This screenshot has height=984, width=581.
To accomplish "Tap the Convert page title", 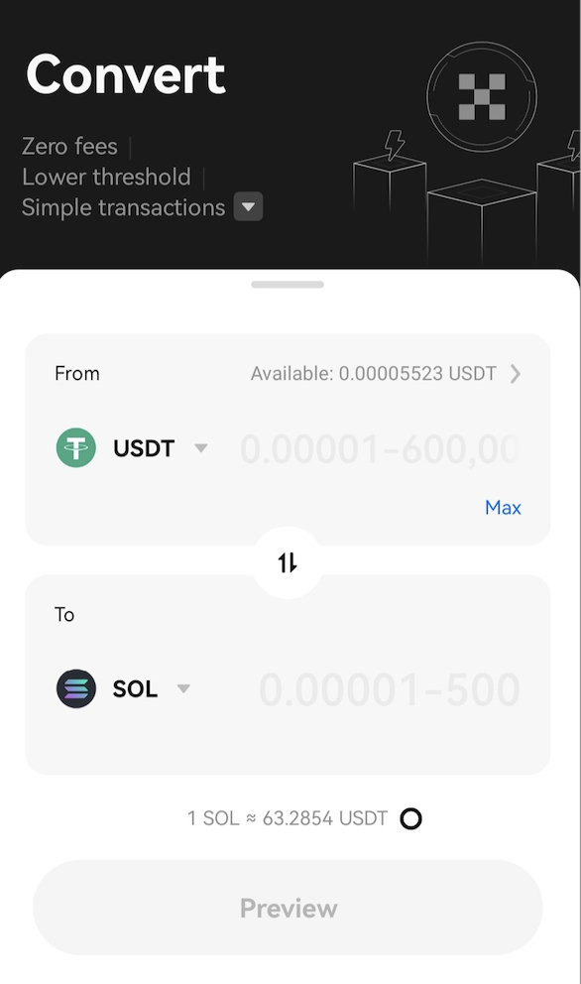I will pos(126,74).
